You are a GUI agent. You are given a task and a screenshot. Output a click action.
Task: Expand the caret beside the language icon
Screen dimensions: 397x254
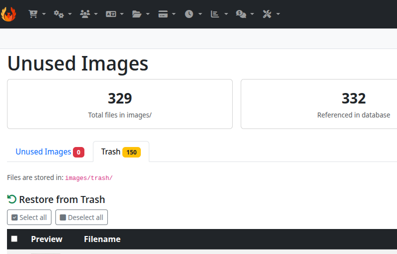[x=122, y=14]
